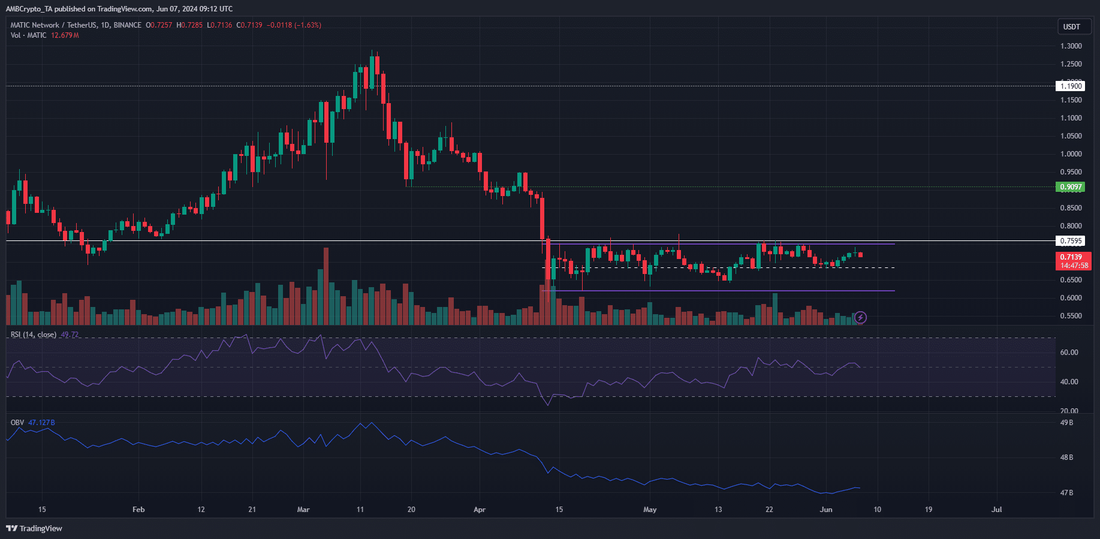
Task: Click the 0.5500 price scale value
Action: [x=1071, y=316]
